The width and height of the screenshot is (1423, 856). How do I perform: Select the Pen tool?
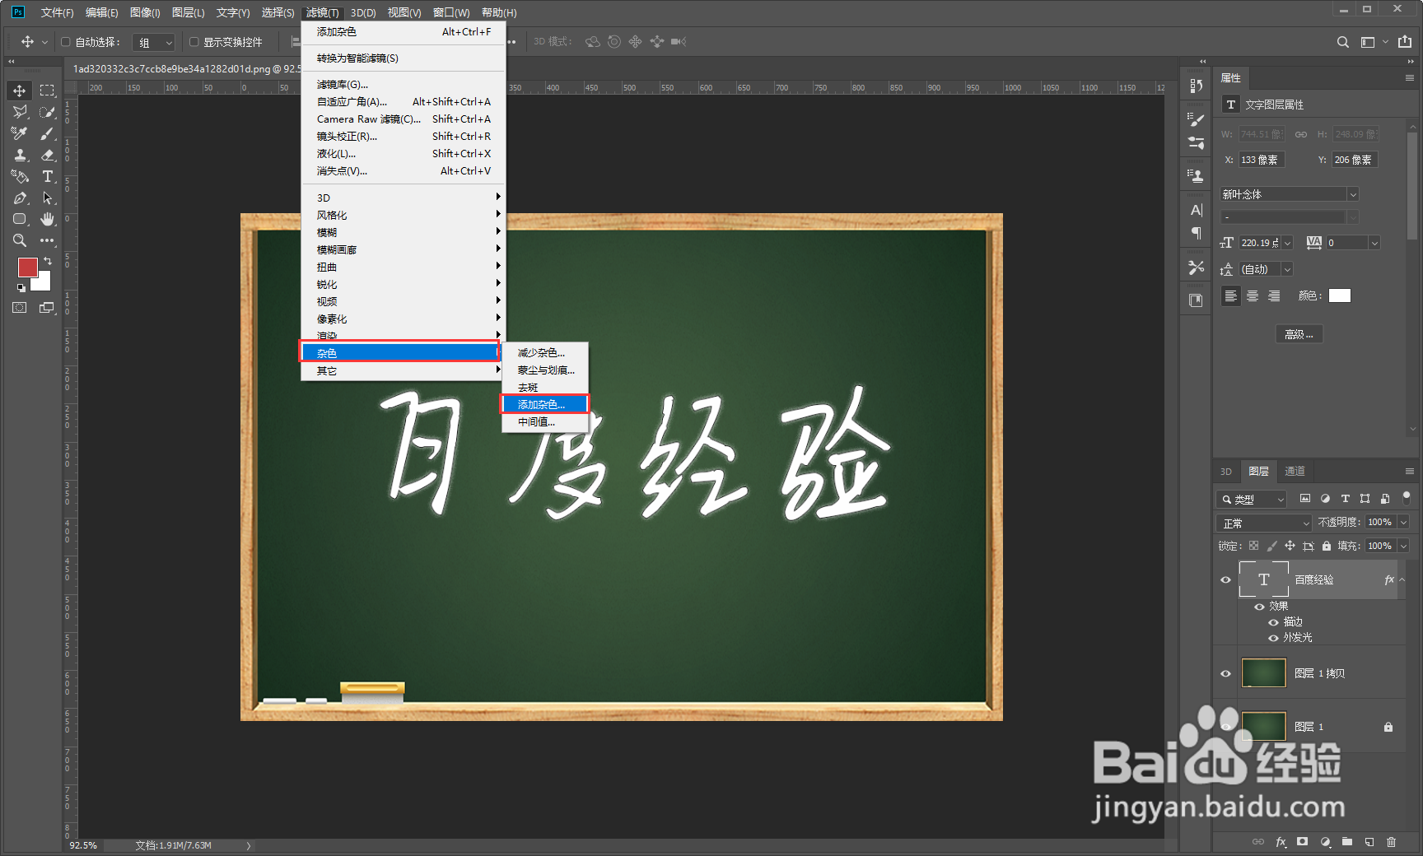18,198
